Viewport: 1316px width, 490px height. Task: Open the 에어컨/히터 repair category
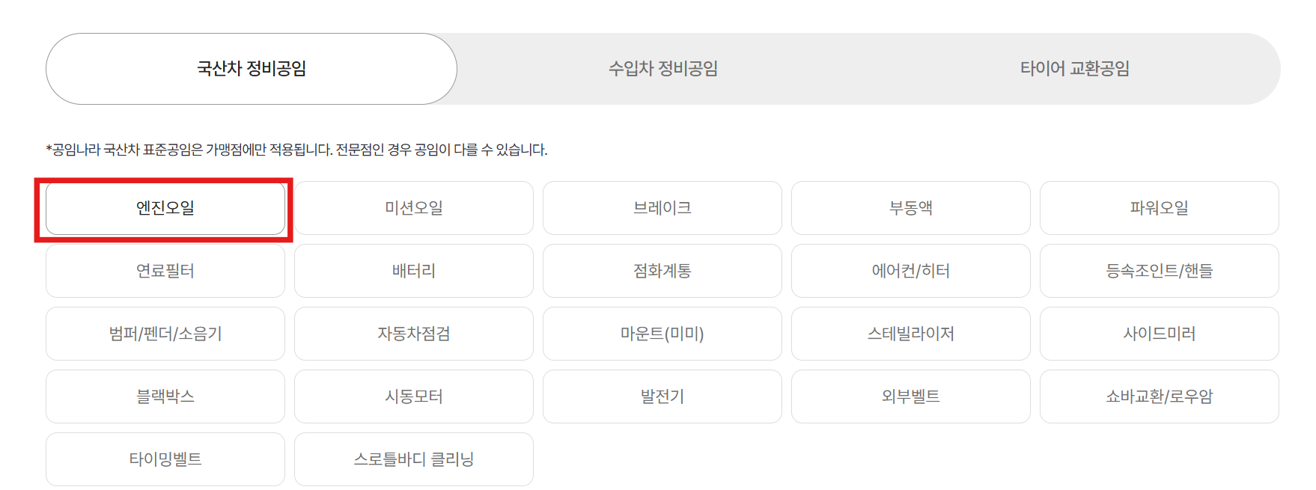911,271
